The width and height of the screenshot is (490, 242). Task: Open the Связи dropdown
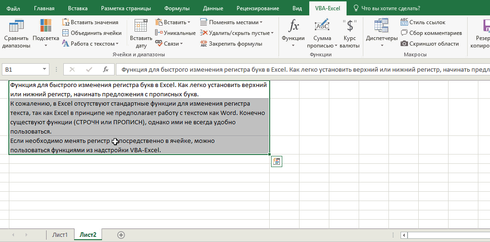pos(169,44)
